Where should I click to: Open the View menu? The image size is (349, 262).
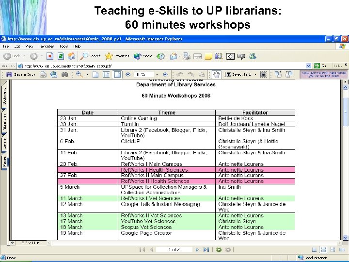(29, 47)
